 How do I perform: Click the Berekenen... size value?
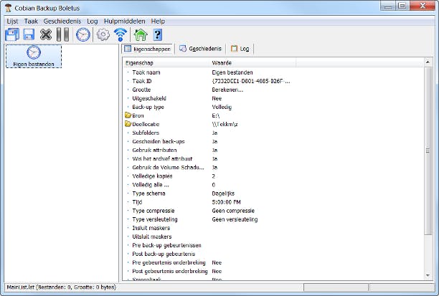coord(227,90)
